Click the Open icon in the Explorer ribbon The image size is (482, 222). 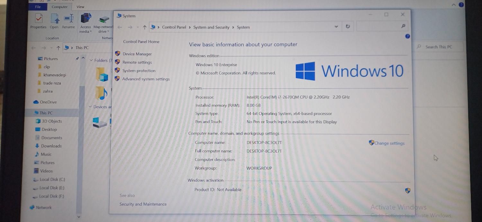point(54,21)
